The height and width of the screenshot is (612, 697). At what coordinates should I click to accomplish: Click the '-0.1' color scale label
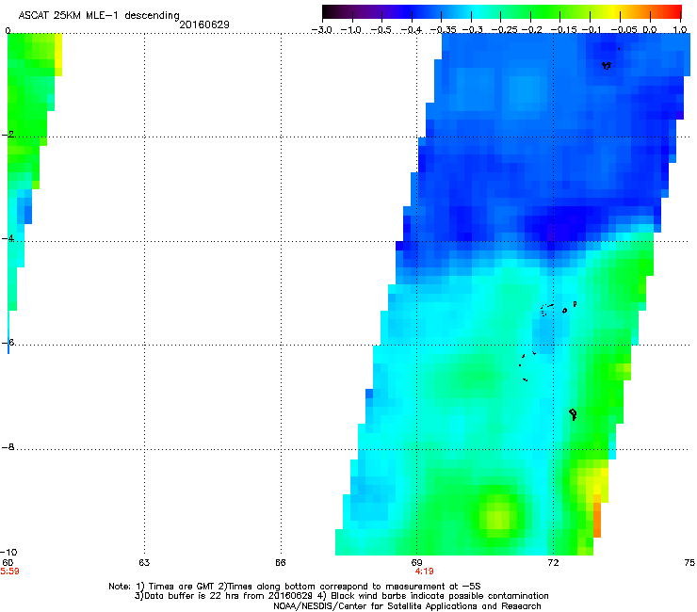[592, 30]
